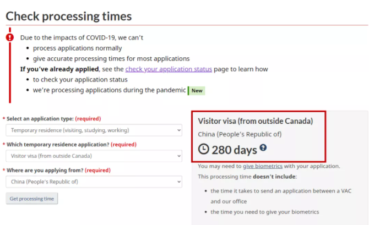Click the Check processing times heading
The height and width of the screenshot is (225, 369).
69,16
